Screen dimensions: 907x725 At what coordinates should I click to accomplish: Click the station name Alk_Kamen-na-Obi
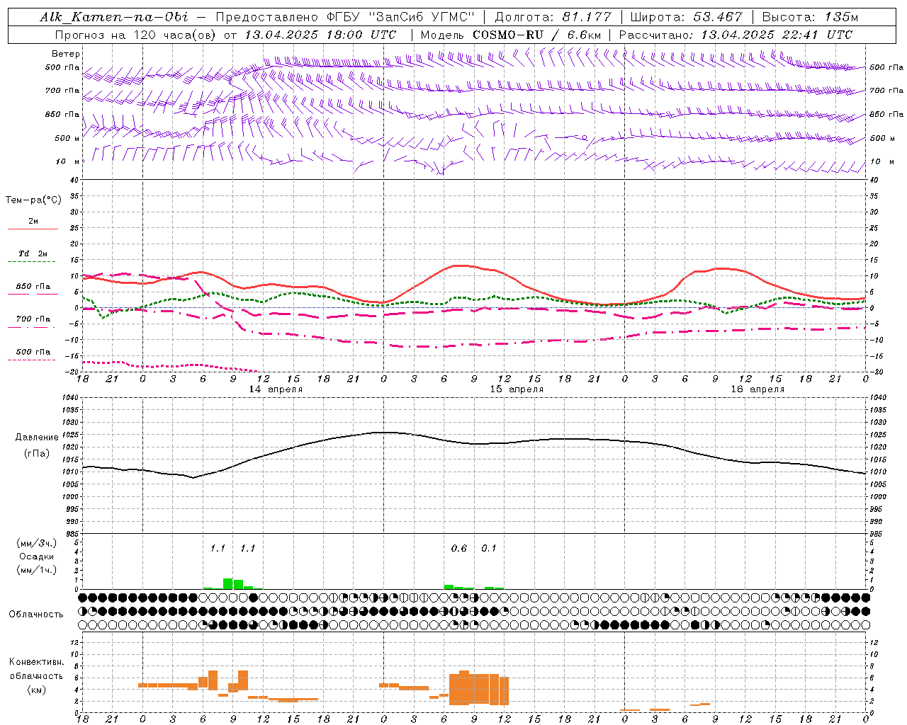click(114, 17)
